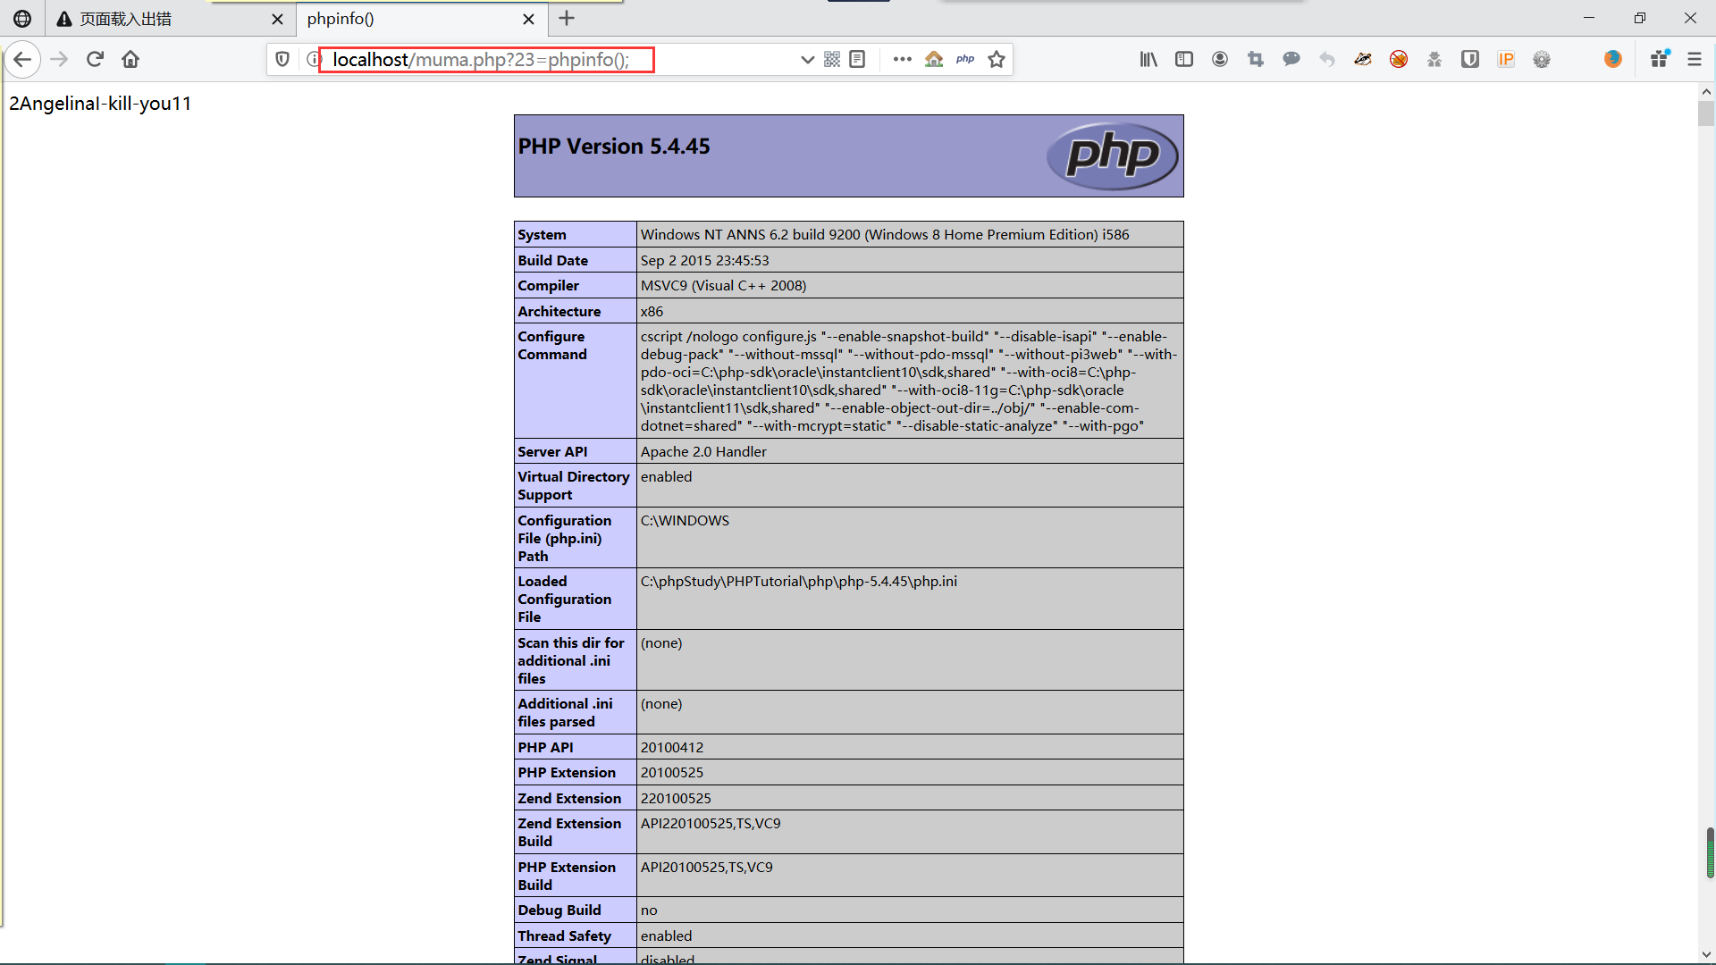The width and height of the screenshot is (1716, 965).
Task: Open a new tab with plus button
Action: point(567,19)
